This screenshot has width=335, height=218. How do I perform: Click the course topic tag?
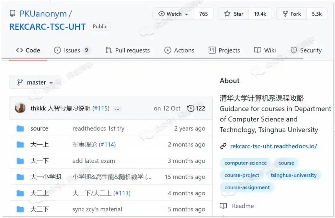pyautogui.click(x=286, y=163)
